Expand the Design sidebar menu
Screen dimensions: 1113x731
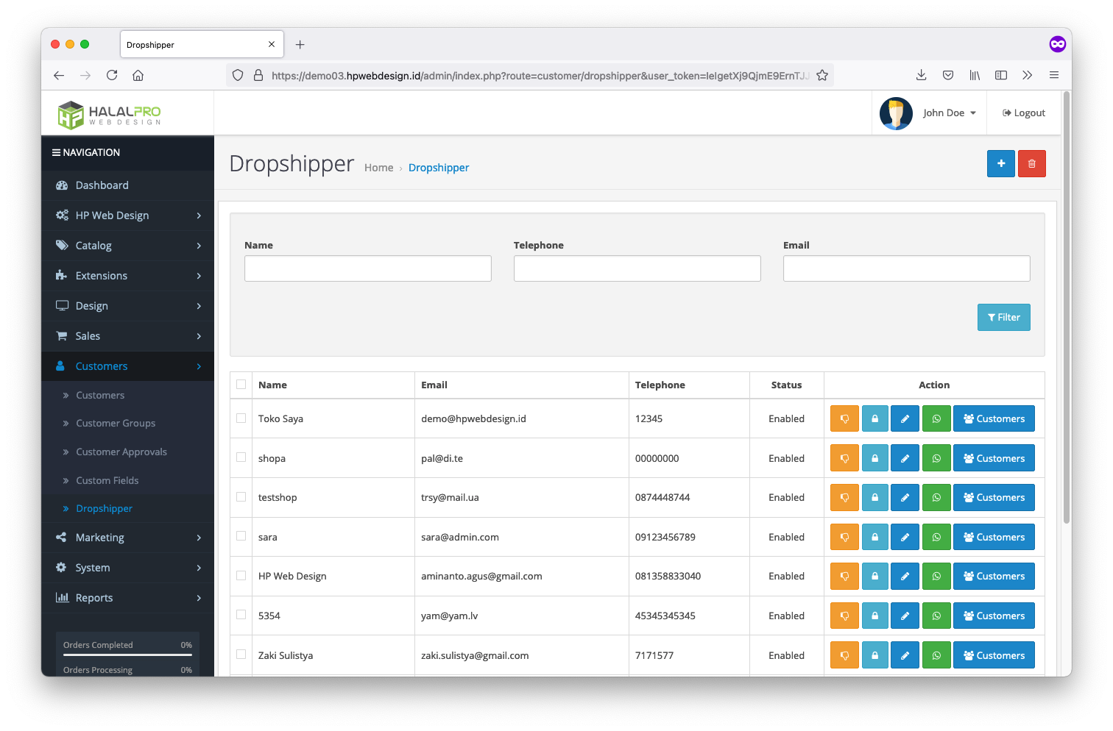[128, 306]
